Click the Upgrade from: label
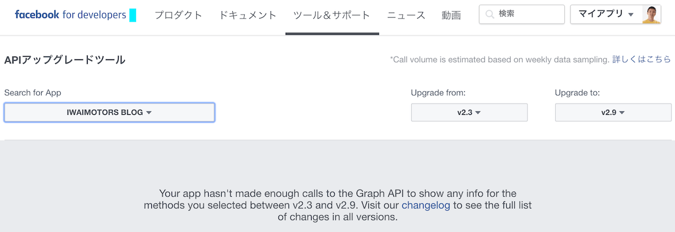 pos(438,92)
